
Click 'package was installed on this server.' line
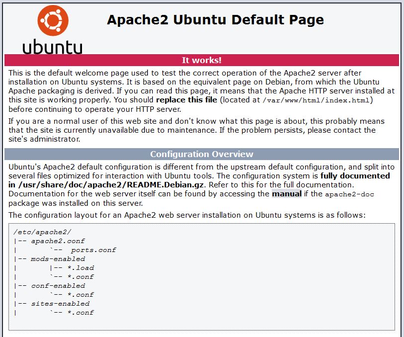pos(76,203)
